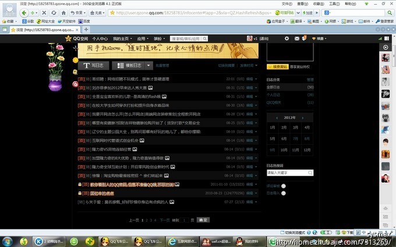Go to page 2 of the blog list
Image resolution: width=396 pixels, height=247 pixels.
tap(147, 220)
